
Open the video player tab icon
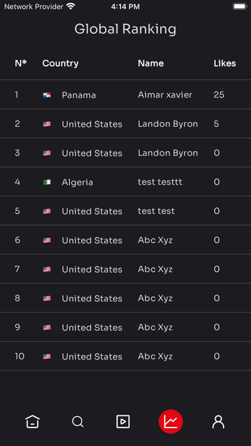(x=123, y=422)
